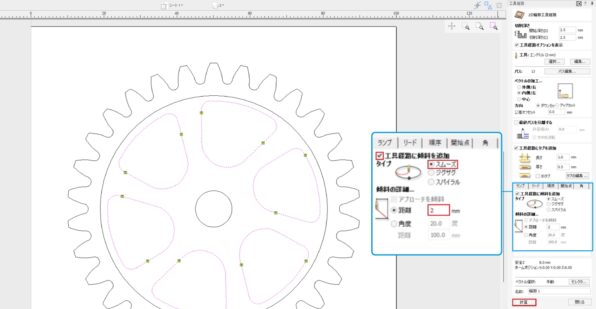
Task: Click the zoom to box icon
Action: [x=466, y=26]
